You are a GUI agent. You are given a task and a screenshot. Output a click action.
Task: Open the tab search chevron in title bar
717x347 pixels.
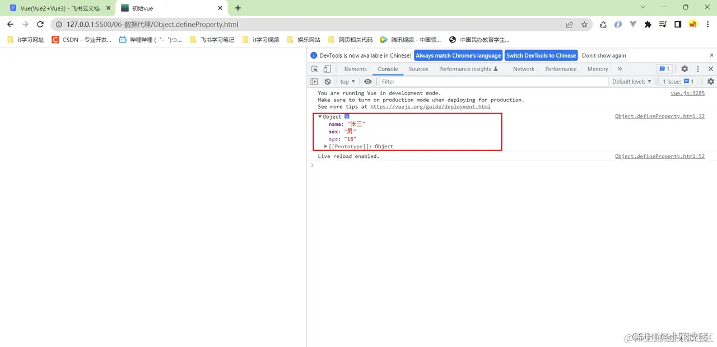click(x=643, y=7)
